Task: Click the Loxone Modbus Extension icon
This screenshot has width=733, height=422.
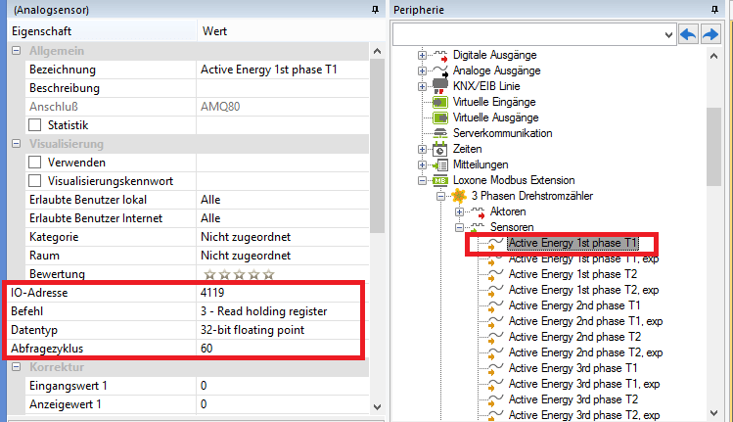Action: (439, 180)
